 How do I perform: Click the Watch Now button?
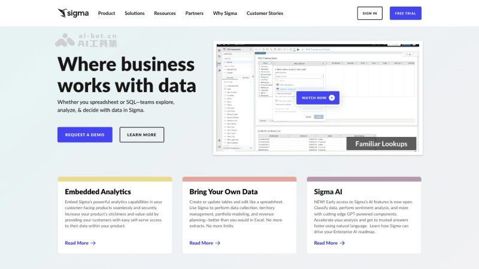pos(318,97)
